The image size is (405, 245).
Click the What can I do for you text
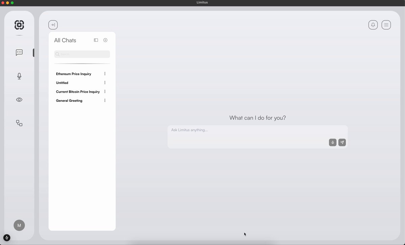tap(258, 118)
